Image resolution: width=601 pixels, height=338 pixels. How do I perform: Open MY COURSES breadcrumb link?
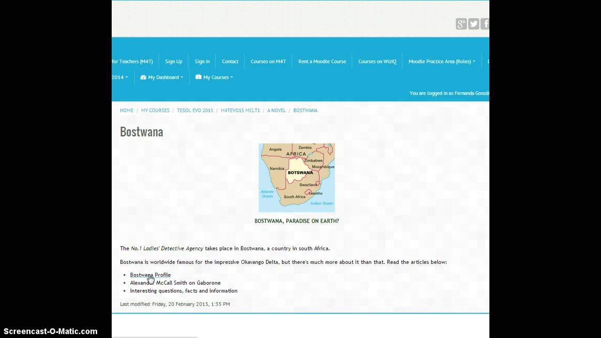click(155, 110)
